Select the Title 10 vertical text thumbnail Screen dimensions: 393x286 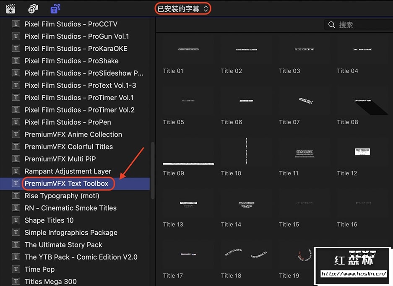(246, 152)
